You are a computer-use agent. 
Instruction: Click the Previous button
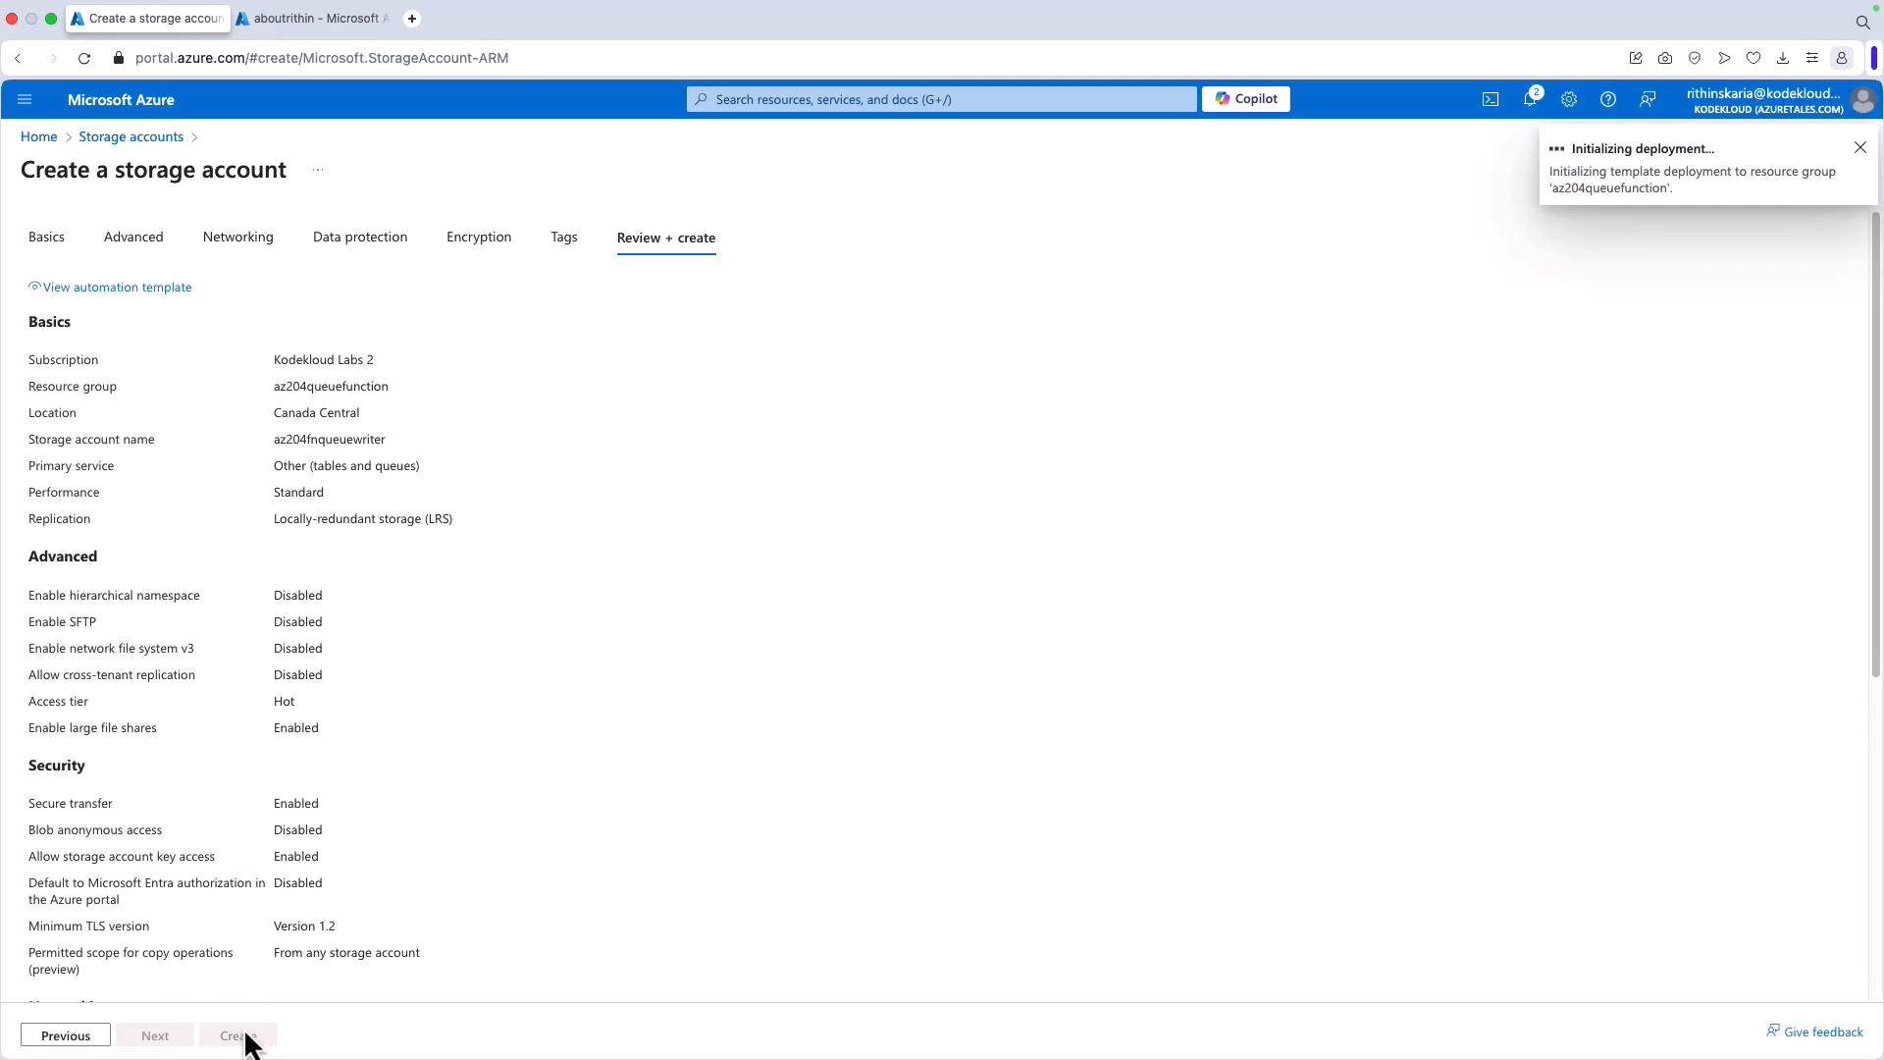66,1035
